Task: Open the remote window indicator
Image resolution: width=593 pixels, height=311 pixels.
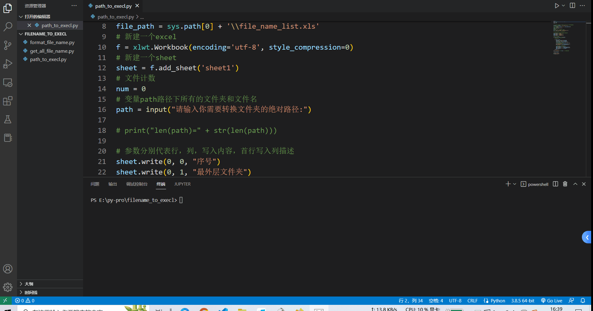Action: 5,301
